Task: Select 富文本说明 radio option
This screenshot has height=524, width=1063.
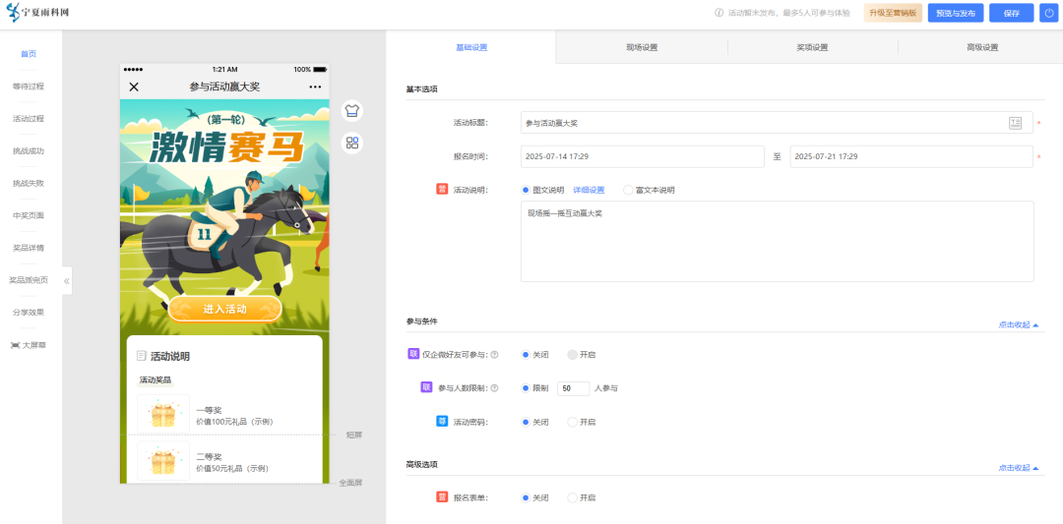Action: click(628, 191)
